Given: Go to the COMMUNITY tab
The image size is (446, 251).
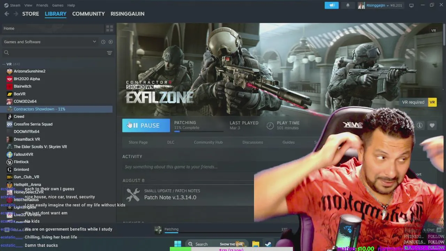Looking at the screenshot, I should pyautogui.click(x=89, y=14).
